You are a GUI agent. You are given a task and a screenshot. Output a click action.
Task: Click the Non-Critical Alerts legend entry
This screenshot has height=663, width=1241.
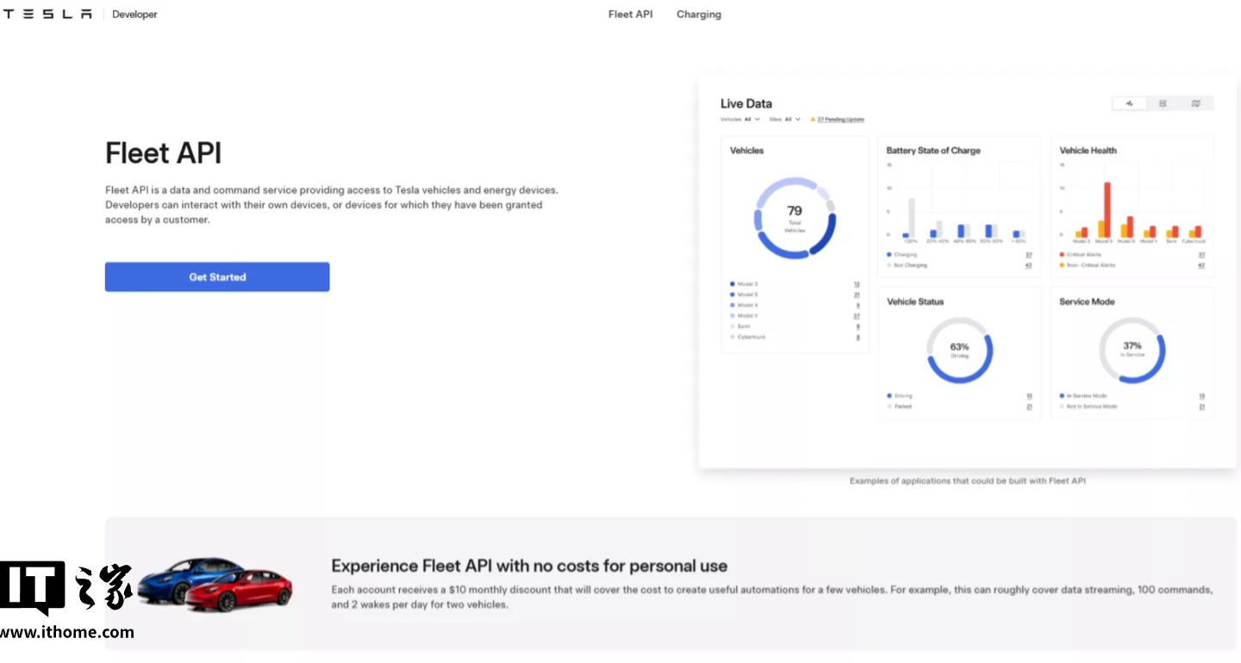point(1087,265)
